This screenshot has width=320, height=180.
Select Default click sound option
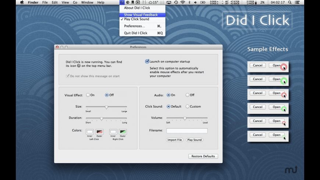[x=168, y=107]
